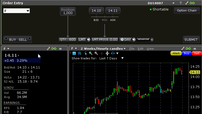202x114 pixels.
Task: Open the chart File menu
Action: [x=132, y=49]
